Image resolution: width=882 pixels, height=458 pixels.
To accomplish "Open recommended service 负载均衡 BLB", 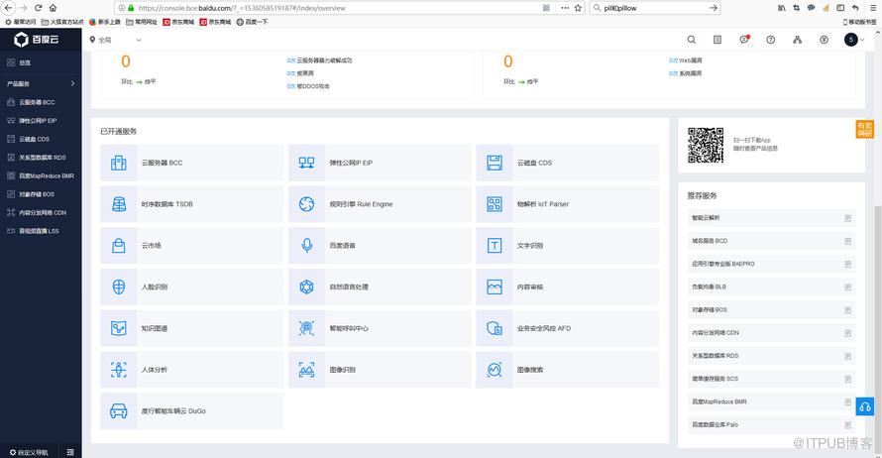I will click(x=771, y=286).
